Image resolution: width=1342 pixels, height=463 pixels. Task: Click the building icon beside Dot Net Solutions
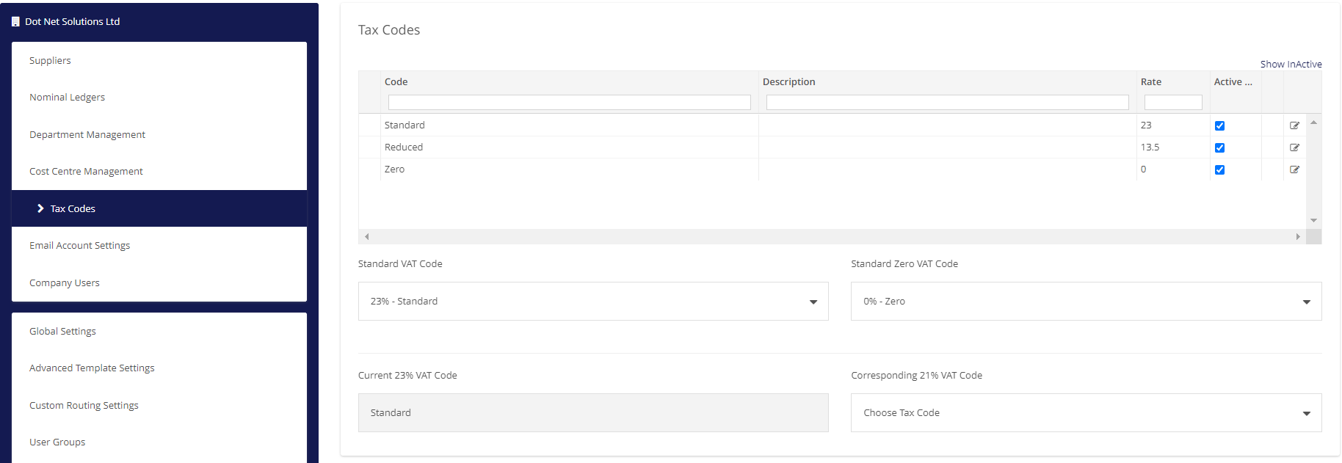(x=15, y=22)
